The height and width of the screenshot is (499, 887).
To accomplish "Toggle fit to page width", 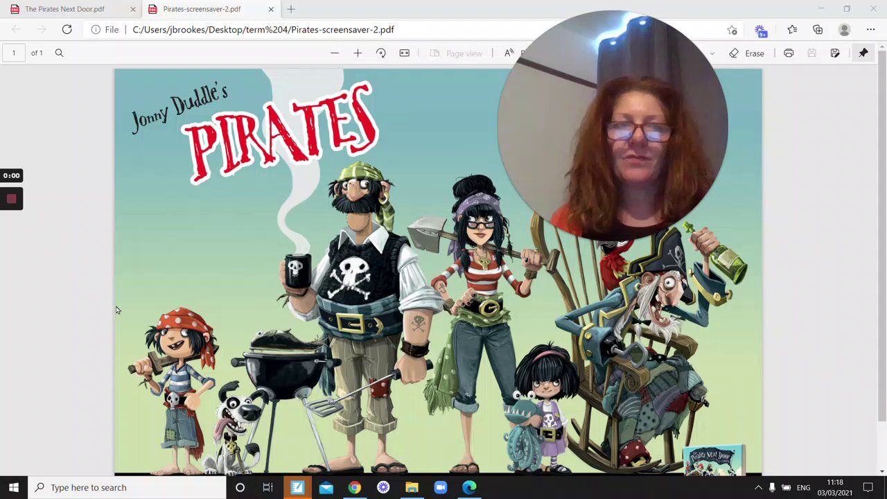I will tap(404, 53).
